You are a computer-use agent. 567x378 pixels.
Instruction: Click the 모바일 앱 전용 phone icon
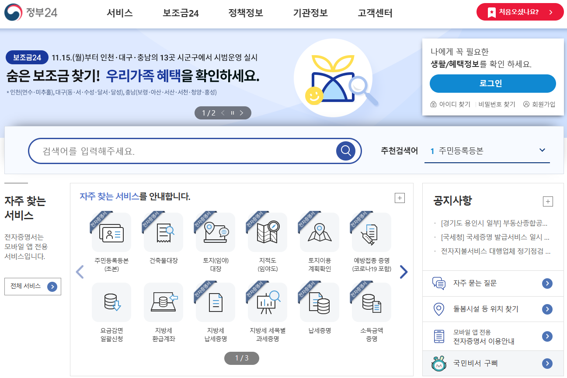point(438,336)
